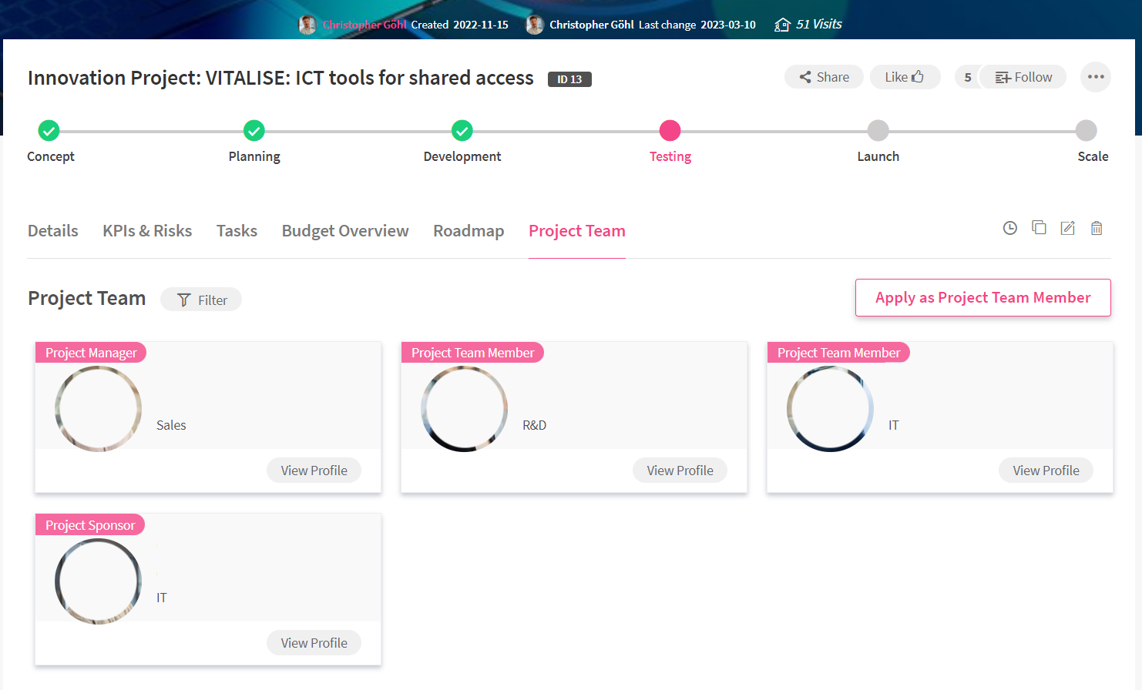Like this innovation project

coord(905,77)
